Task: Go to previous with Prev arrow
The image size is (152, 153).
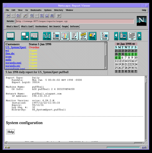Action: click(x=116, y=36)
